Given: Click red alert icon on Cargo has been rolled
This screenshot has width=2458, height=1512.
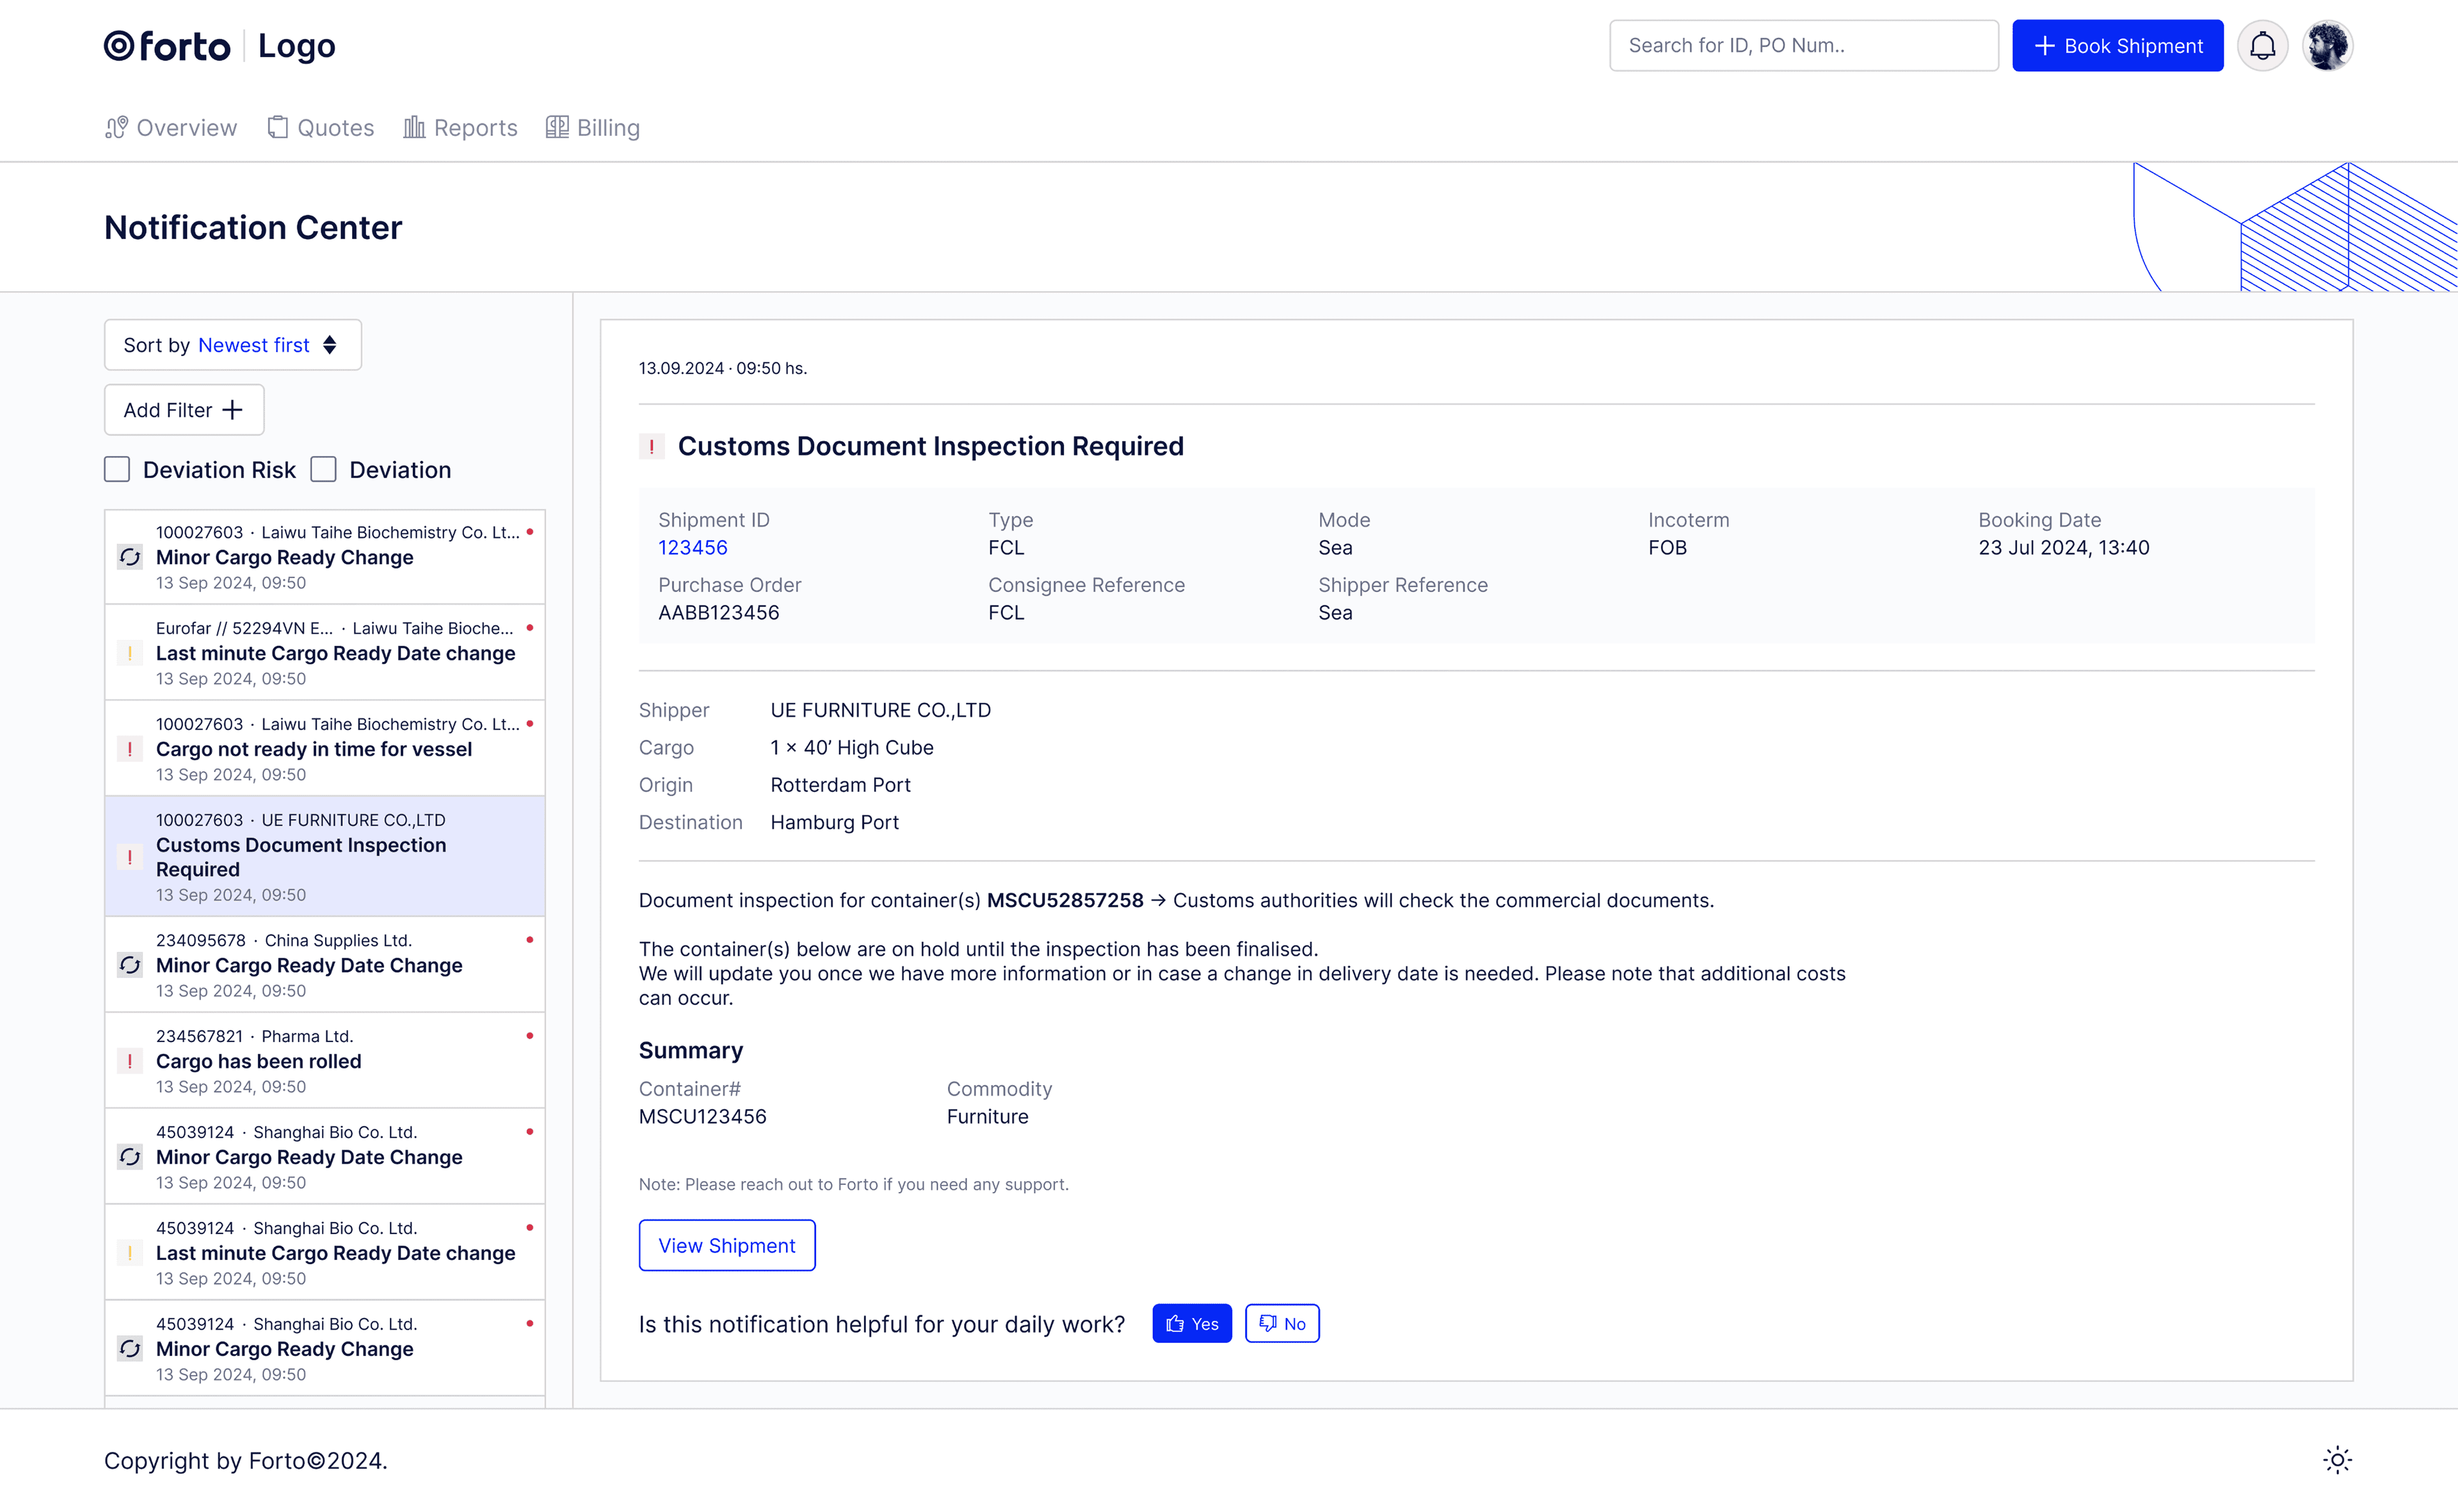Looking at the screenshot, I should click(x=130, y=1061).
